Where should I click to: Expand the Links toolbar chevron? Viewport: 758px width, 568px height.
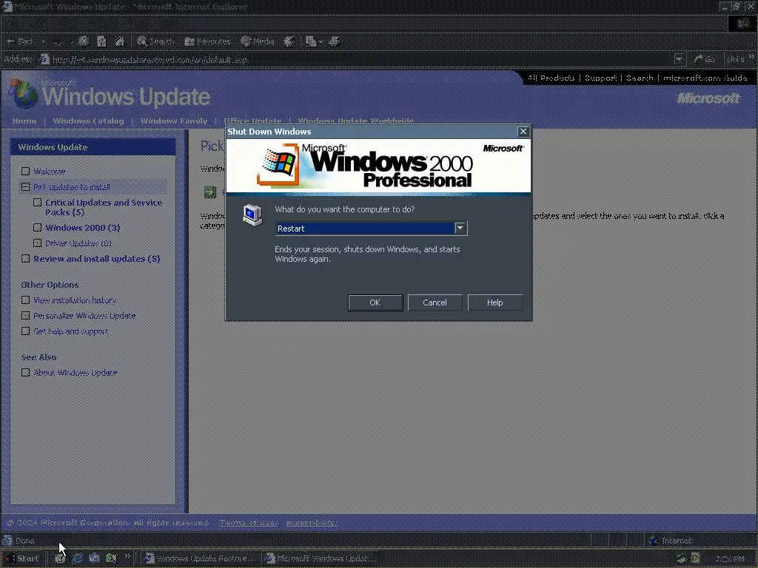pos(751,57)
